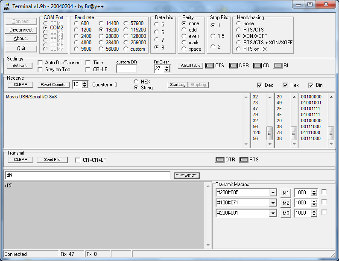Clear the transmit window
The width and height of the screenshot is (339, 261).
coord(20,160)
